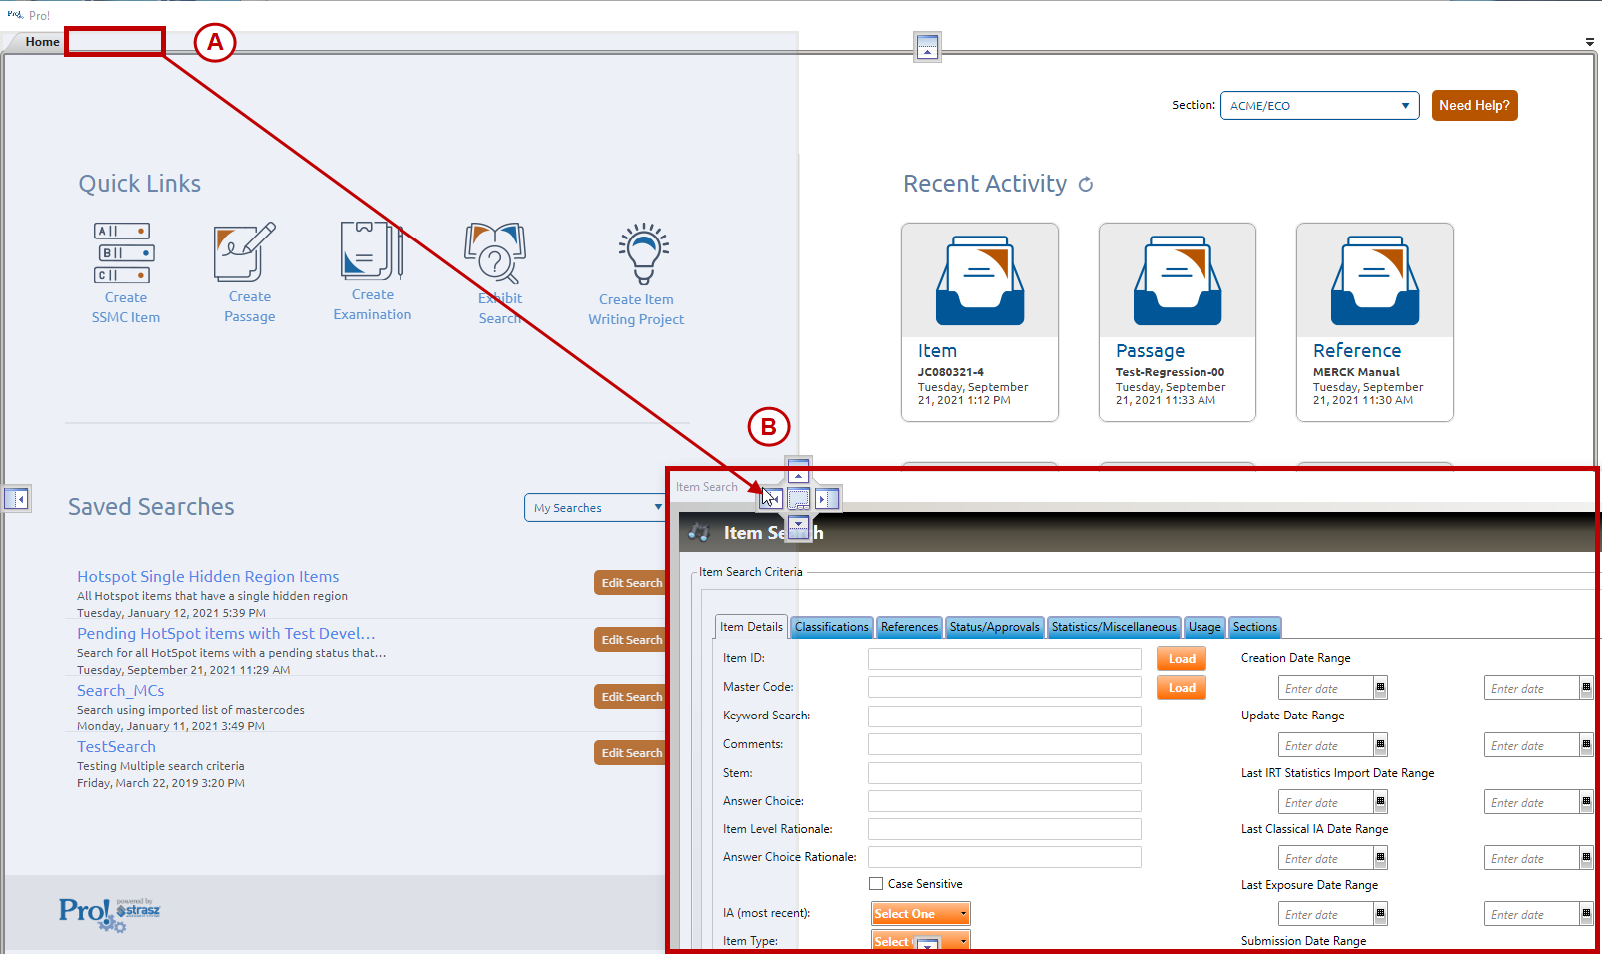Viewport: 1602px width, 954px height.
Task: Click into the Item ID input field
Action: click(1004, 659)
